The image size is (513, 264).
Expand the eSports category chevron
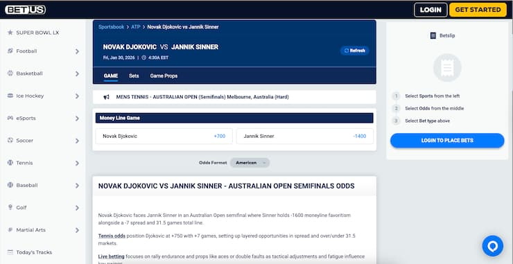77,118
